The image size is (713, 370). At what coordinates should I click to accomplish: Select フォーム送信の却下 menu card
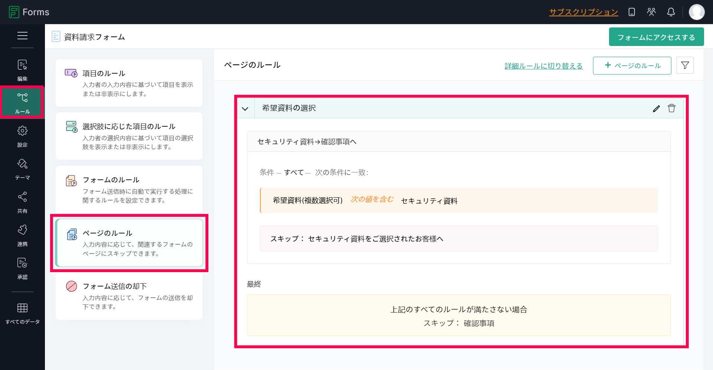click(129, 296)
